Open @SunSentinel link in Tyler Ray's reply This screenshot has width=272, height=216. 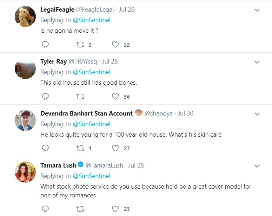coord(91,72)
